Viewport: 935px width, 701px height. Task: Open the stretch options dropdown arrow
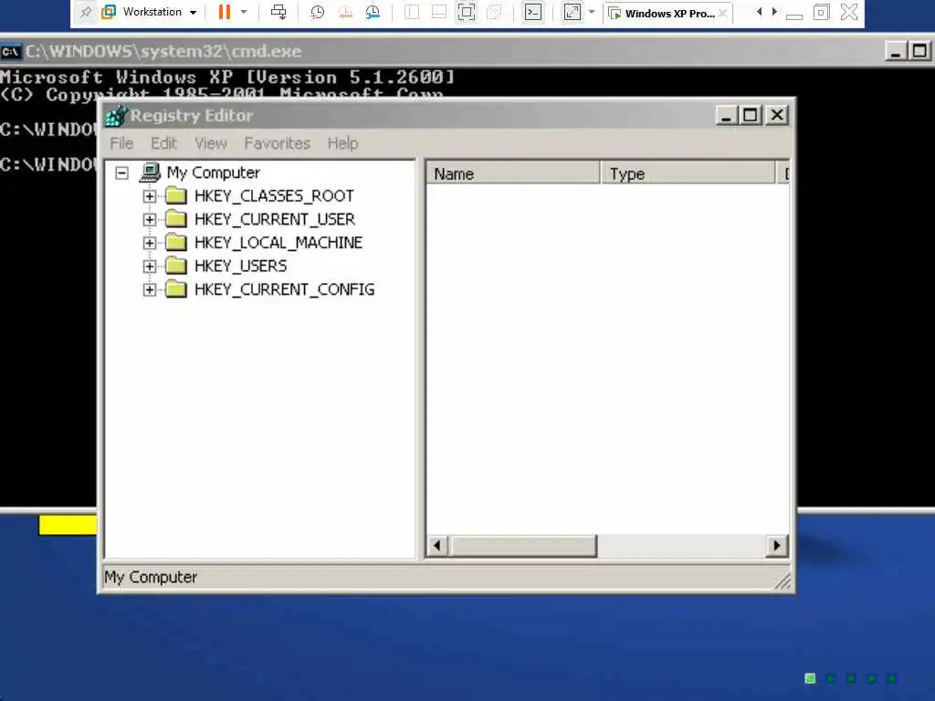click(592, 12)
